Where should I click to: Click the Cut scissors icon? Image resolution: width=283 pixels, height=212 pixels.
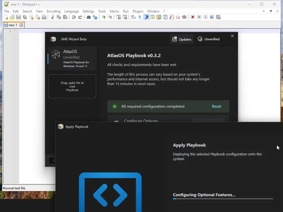click(x=53, y=17)
